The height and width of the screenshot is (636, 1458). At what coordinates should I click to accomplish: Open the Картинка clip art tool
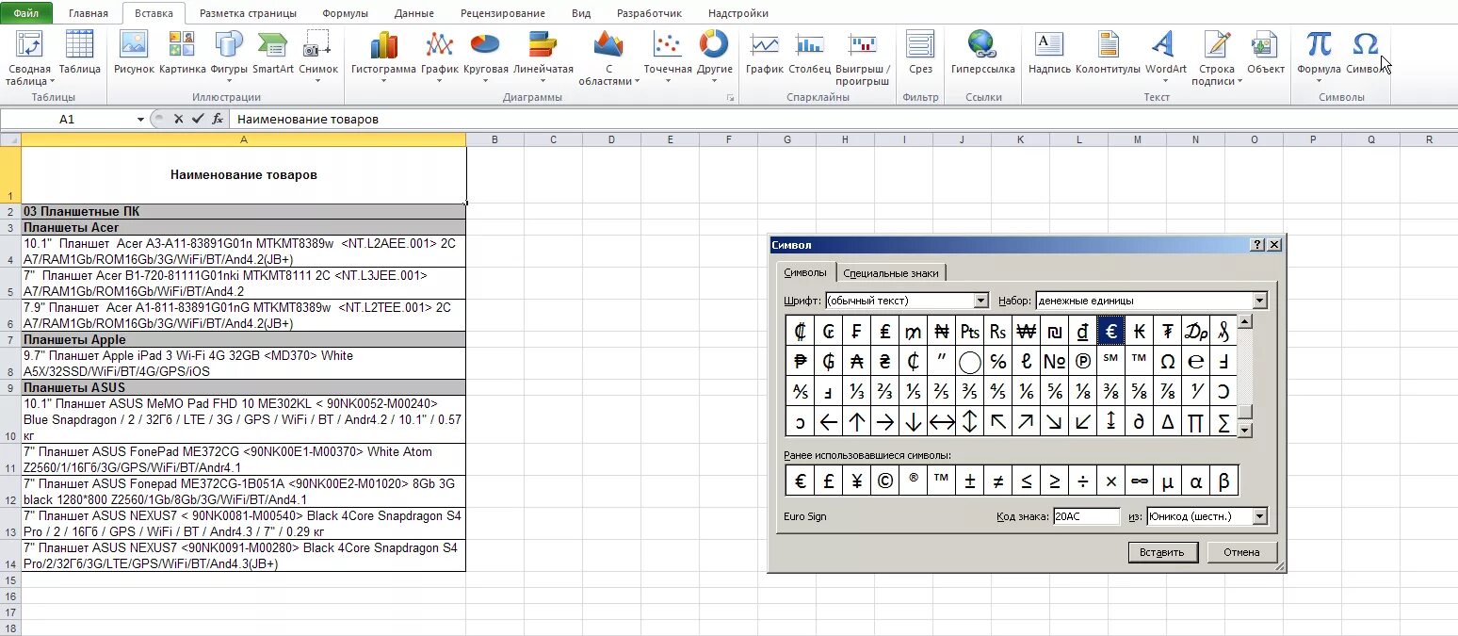182,53
